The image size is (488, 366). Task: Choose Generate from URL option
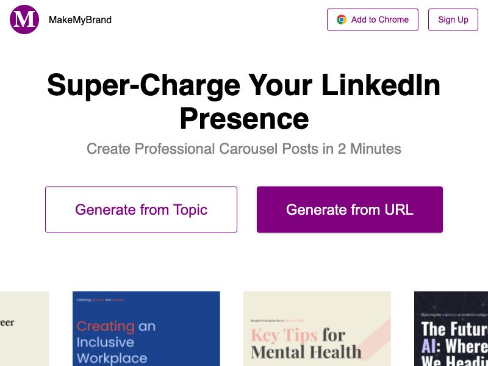click(x=350, y=210)
